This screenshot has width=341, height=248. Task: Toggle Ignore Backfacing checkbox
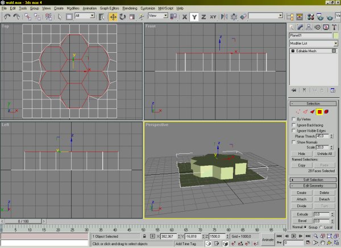click(294, 125)
